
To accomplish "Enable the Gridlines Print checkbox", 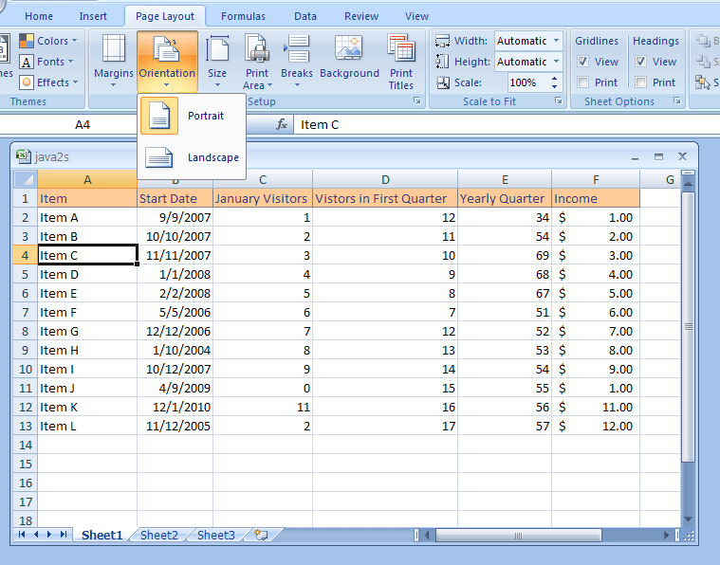I will [x=583, y=82].
